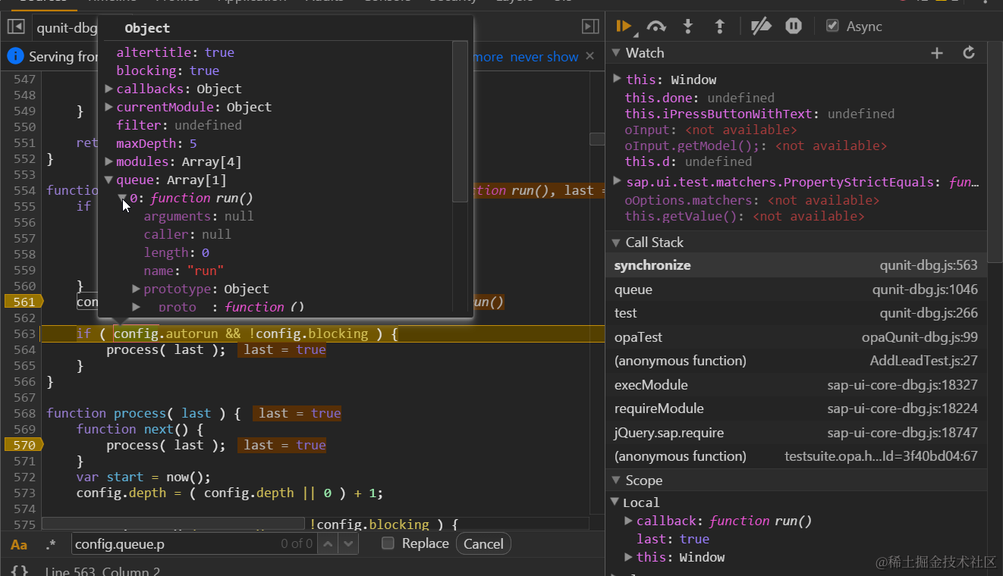Toggle match case Aa option
Image resolution: width=1003 pixels, height=576 pixels.
19,544
